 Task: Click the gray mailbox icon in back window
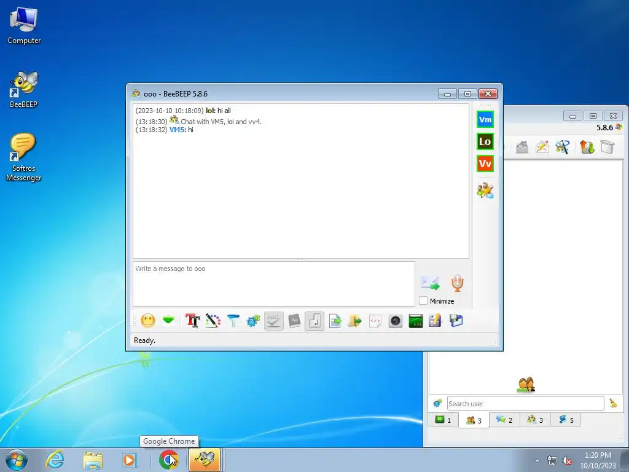[522, 147]
